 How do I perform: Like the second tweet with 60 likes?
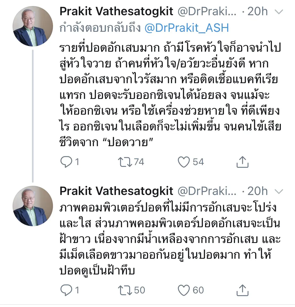click(x=184, y=290)
